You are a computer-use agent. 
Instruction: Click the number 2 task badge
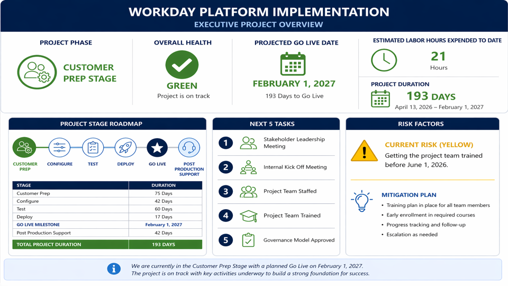[226, 167]
